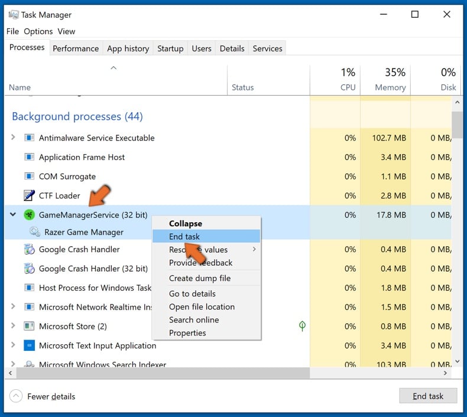Sort by the Status column header
This screenshot has height=417, width=467.
pos(268,80)
